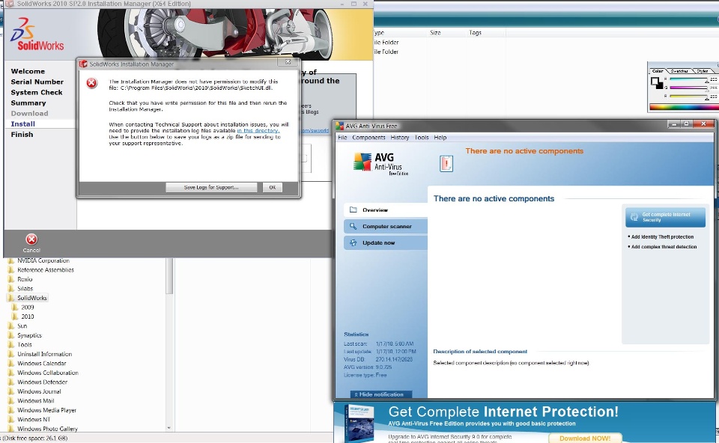Select the Windows Calendar folder
Image resolution: width=719 pixels, height=443 pixels.
click(x=42, y=363)
